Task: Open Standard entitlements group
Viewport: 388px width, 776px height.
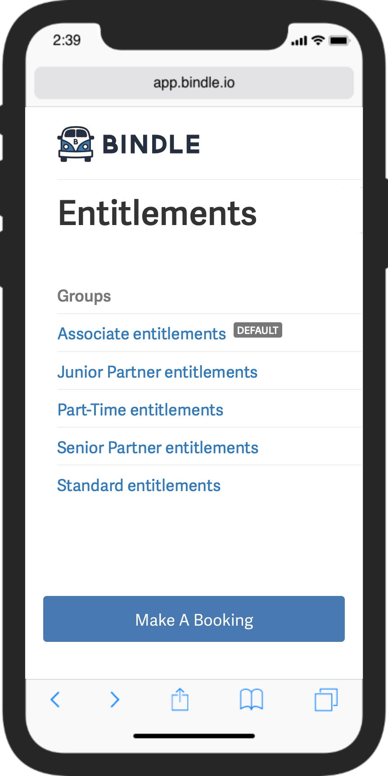Action: pos(139,486)
